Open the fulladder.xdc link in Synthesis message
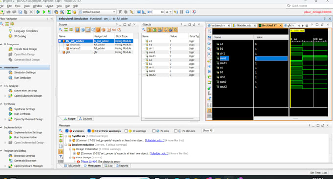333x179 pixels. point(155,141)
